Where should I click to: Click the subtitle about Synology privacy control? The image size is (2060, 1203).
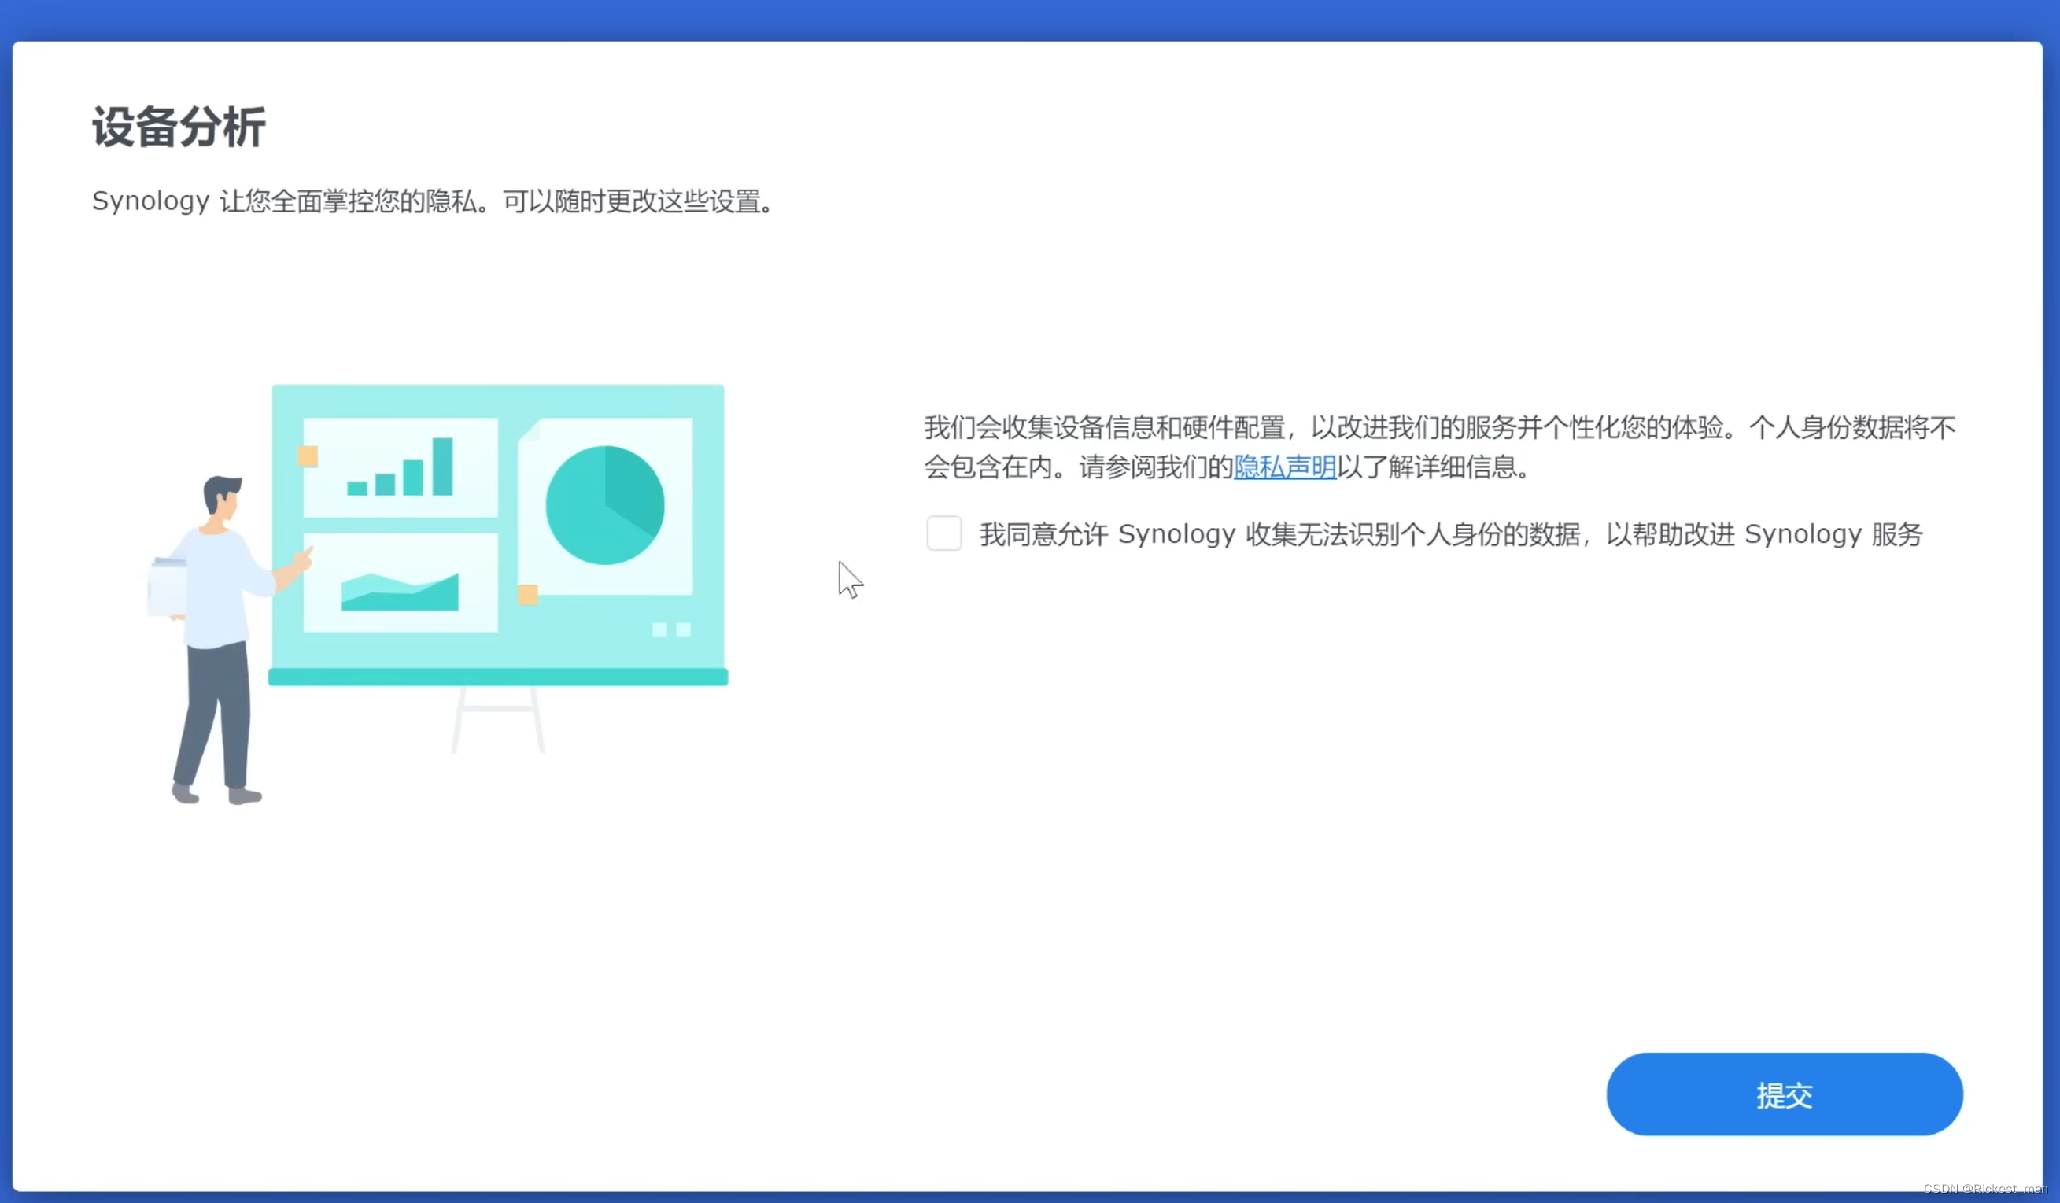click(x=434, y=201)
